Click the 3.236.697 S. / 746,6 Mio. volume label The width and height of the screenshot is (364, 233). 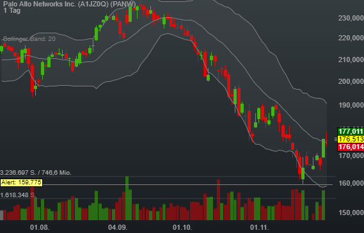tap(36, 173)
